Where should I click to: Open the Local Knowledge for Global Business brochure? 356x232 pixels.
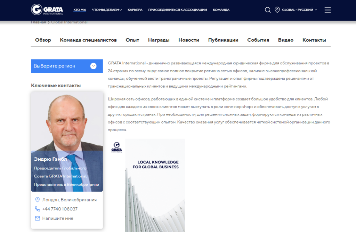(x=155, y=185)
